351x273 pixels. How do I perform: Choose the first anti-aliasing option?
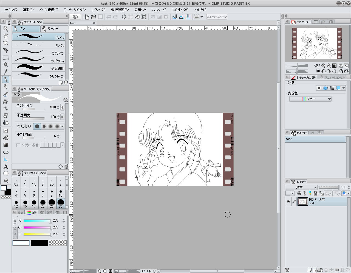tap(37, 126)
